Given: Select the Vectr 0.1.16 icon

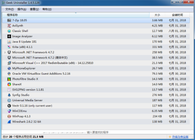Looking at the screenshot, I should (9, 106).
